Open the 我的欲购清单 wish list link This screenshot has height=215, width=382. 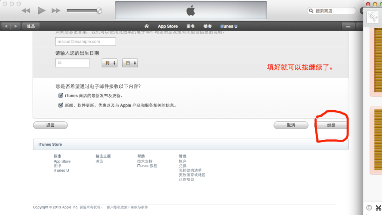[190, 170]
